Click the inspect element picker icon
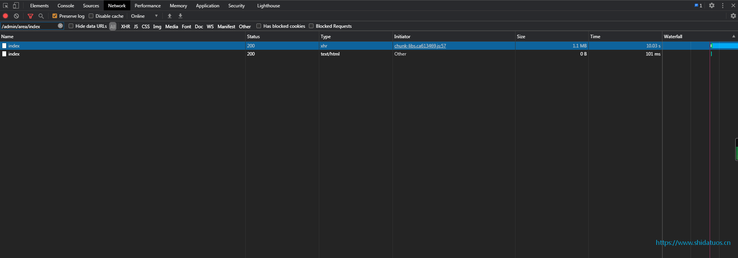This screenshot has width=738, height=258. [x=5, y=5]
